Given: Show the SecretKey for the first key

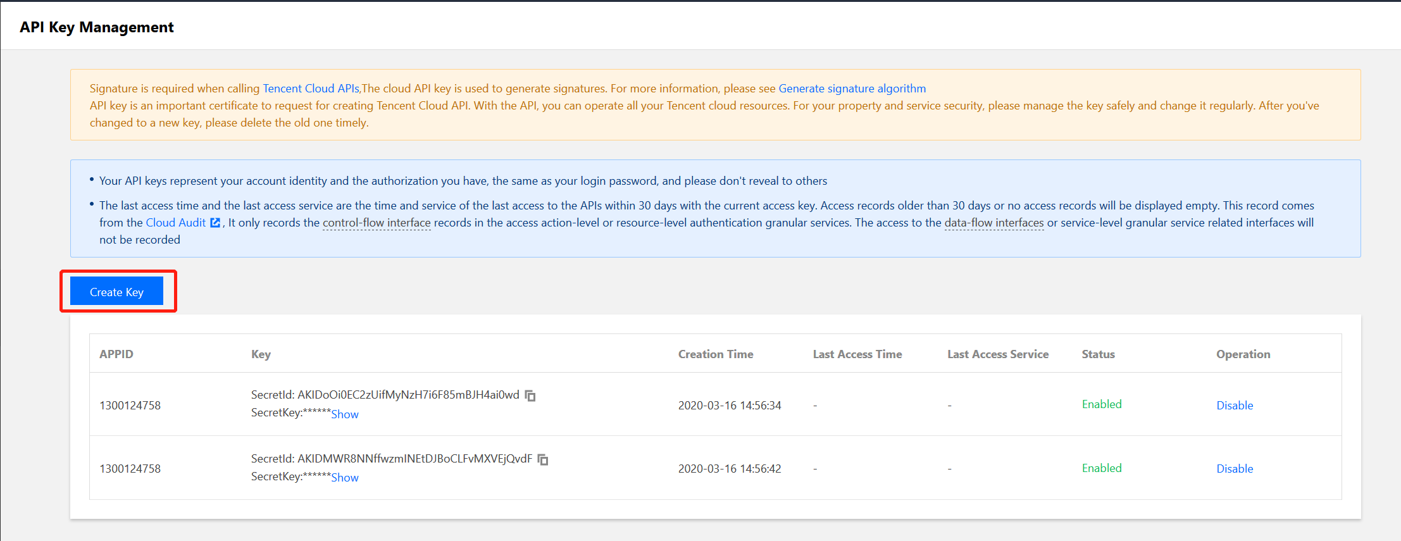Looking at the screenshot, I should point(345,414).
